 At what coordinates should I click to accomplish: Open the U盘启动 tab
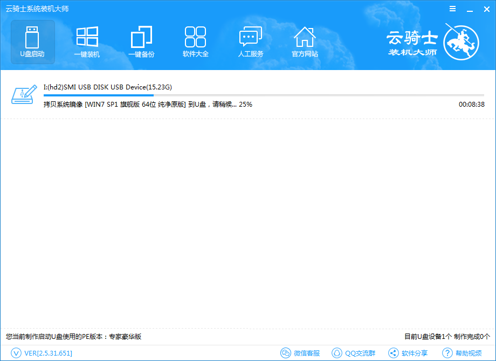(x=32, y=42)
